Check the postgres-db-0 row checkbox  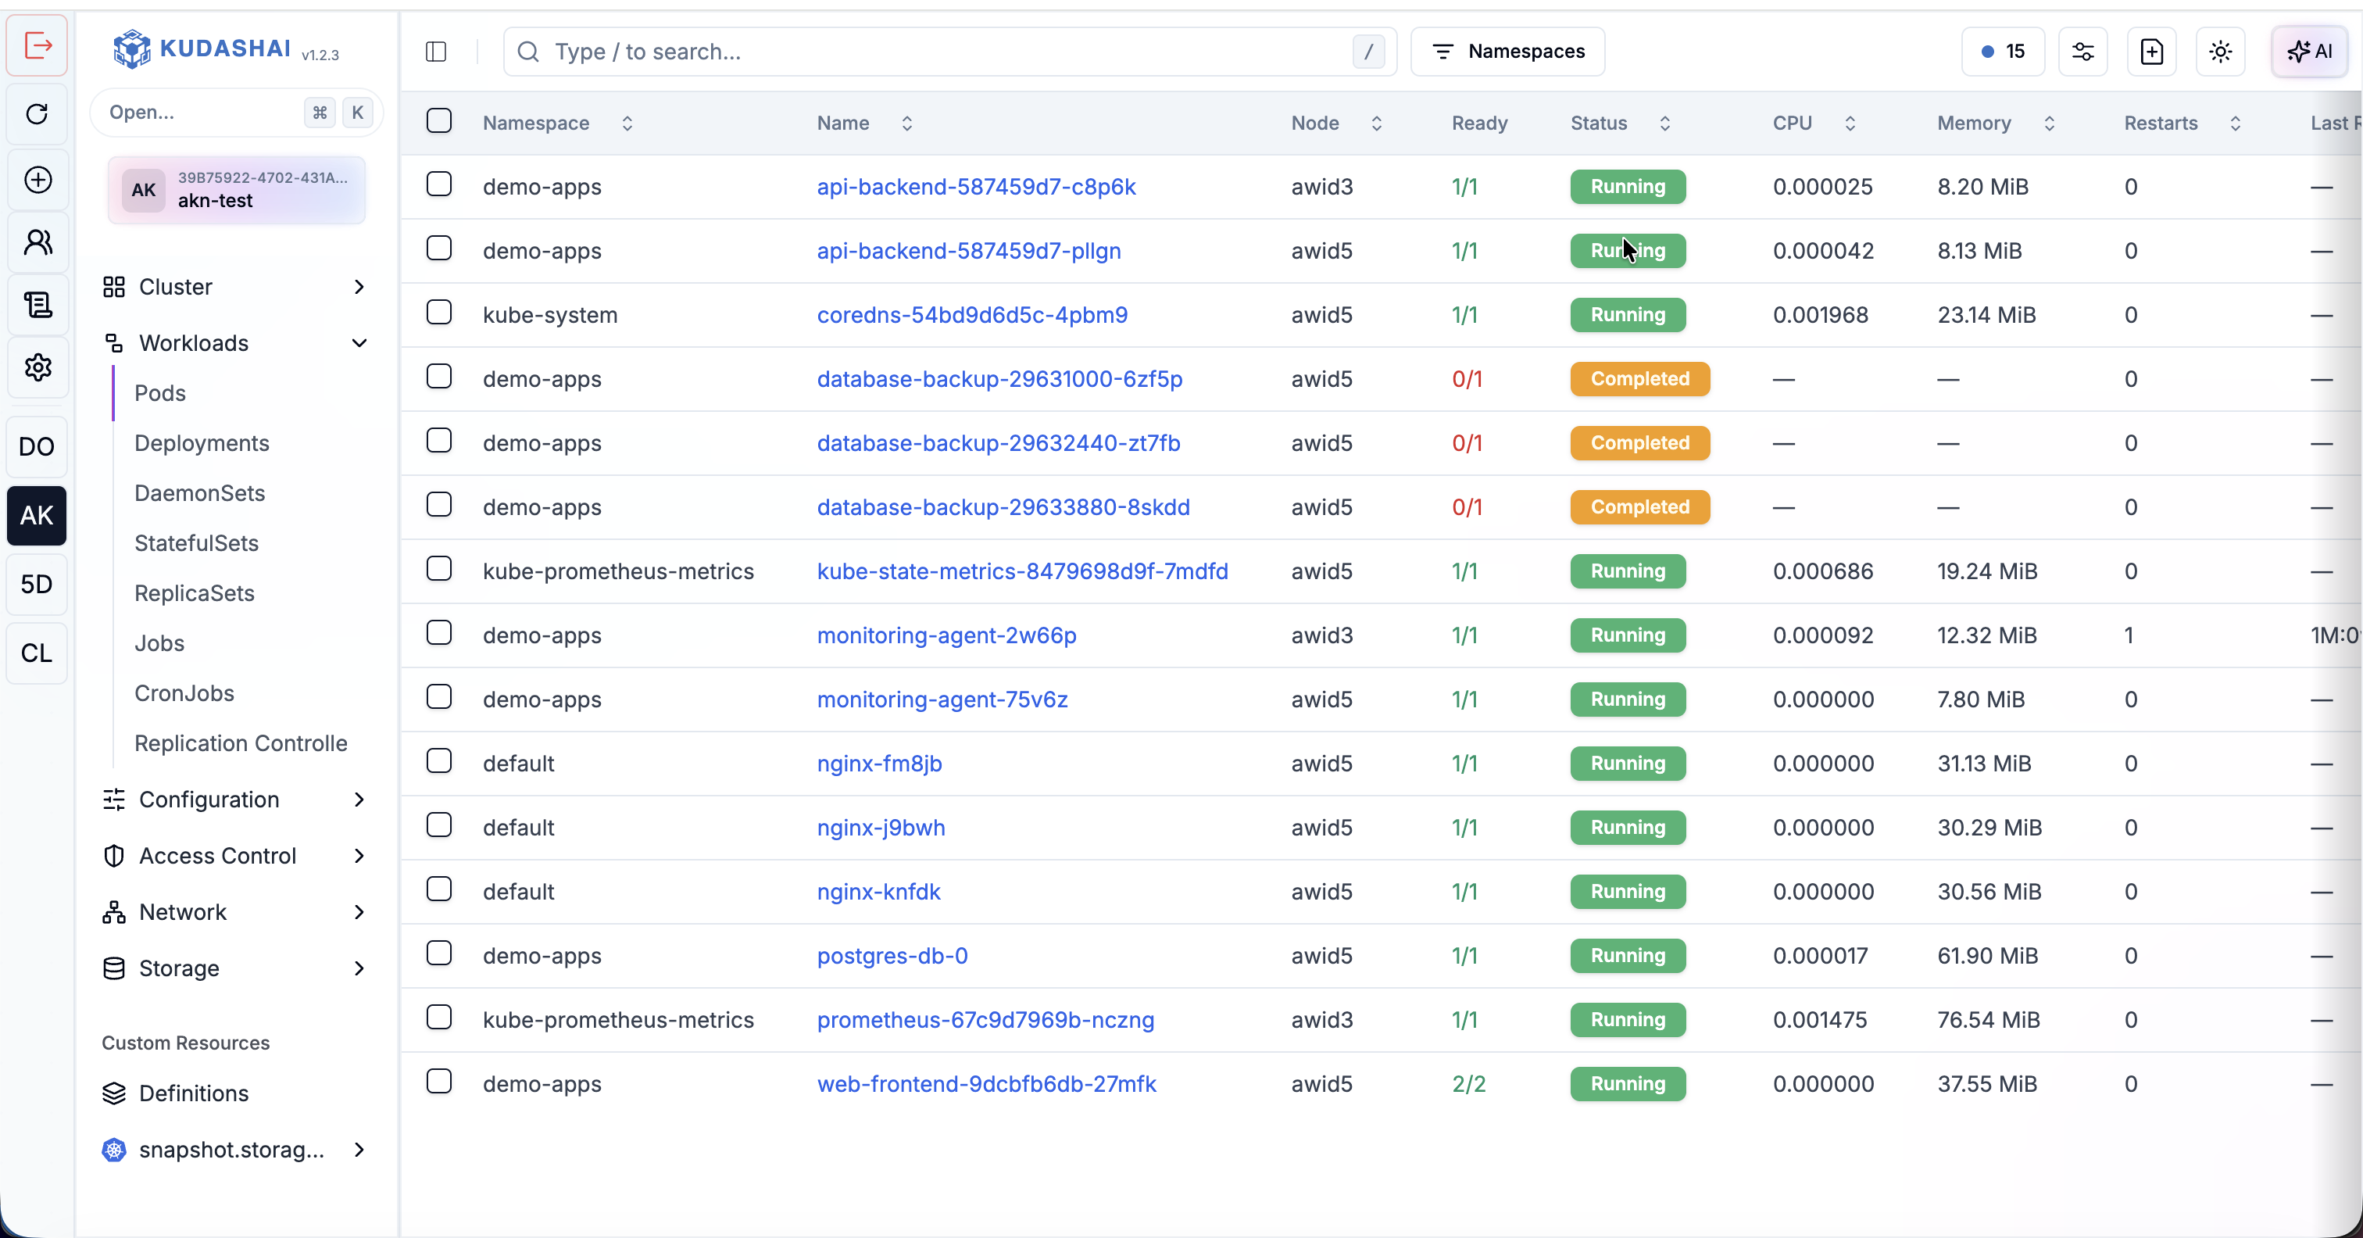click(x=439, y=954)
